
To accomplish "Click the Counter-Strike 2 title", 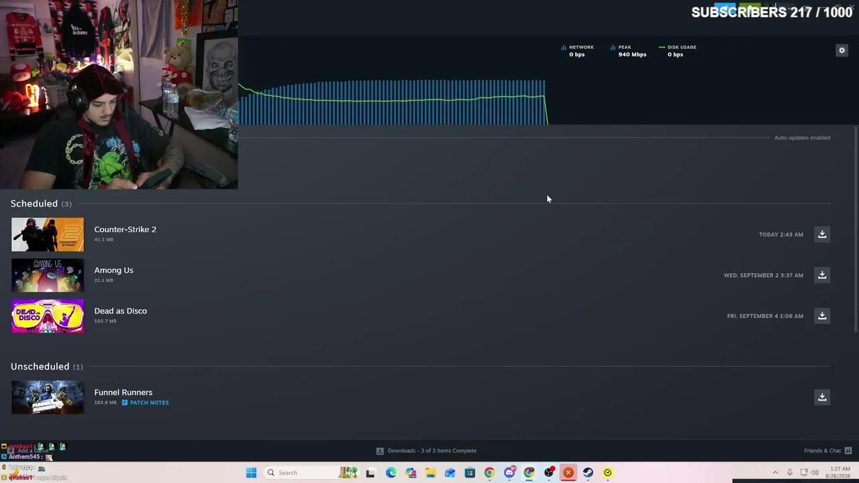I will 125,229.
